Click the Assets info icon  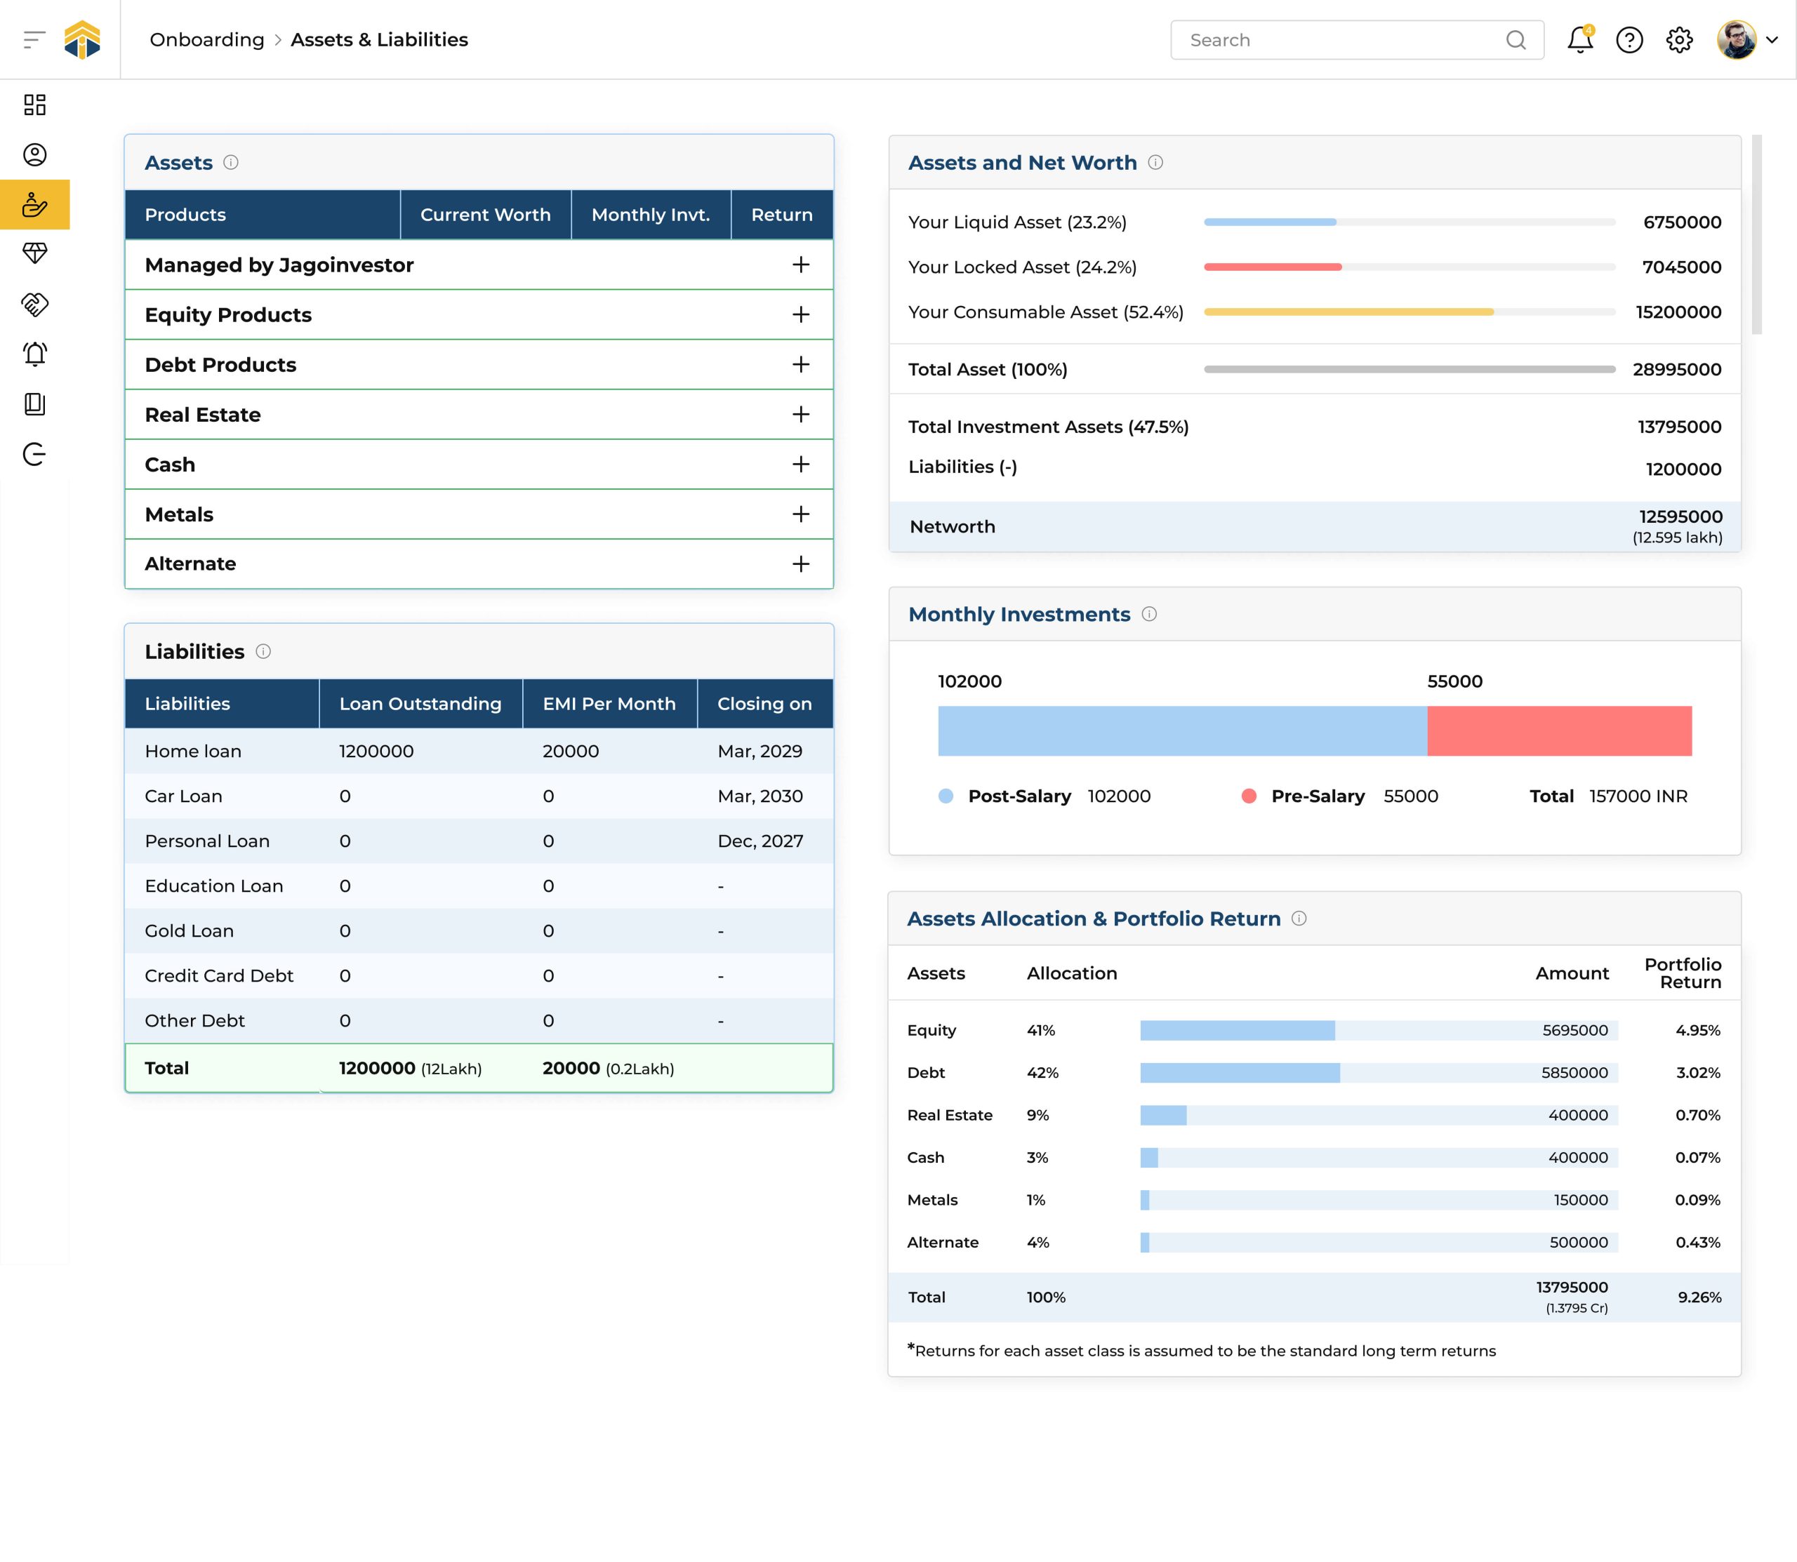tap(231, 163)
